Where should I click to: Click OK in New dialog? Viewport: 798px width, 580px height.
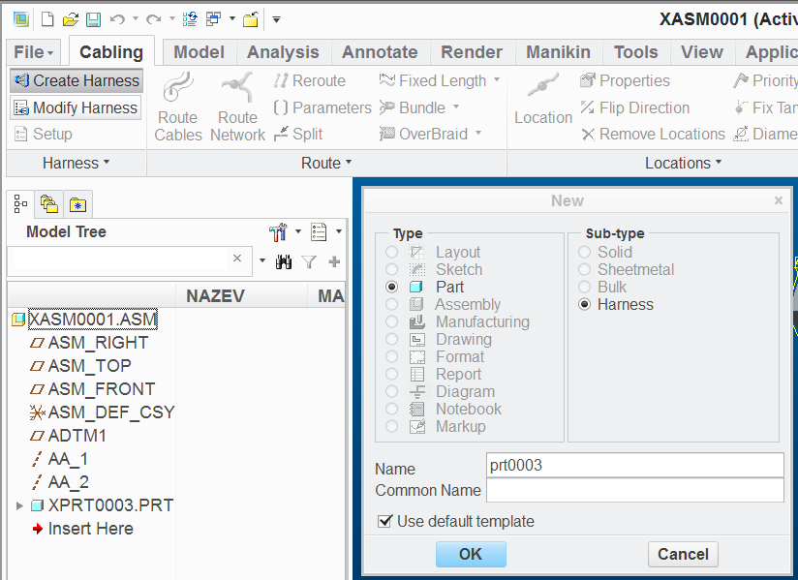click(x=471, y=554)
